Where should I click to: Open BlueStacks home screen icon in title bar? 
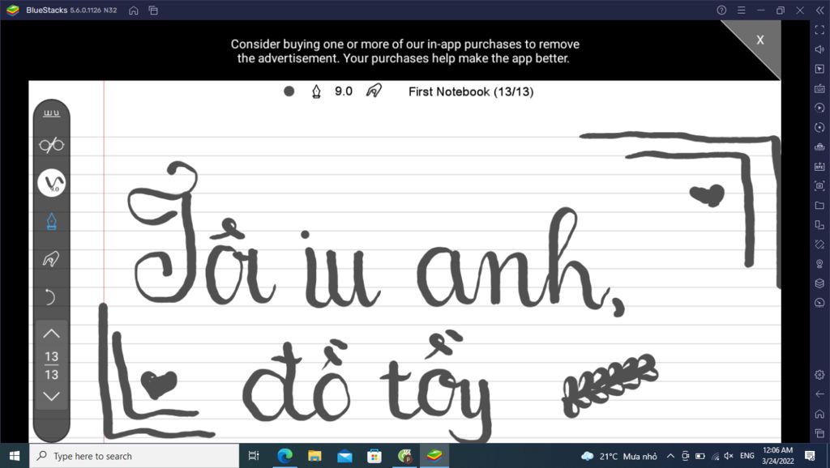[134, 10]
